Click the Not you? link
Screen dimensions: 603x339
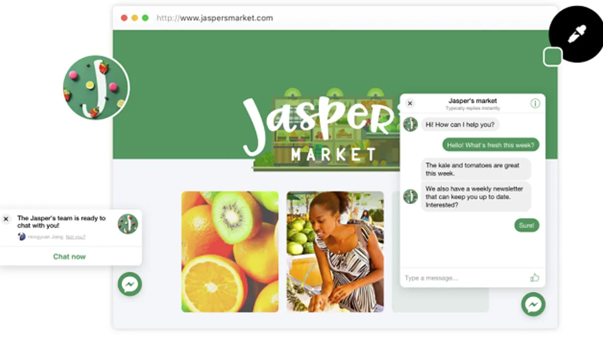pyautogui.click(x=76, y=237)
